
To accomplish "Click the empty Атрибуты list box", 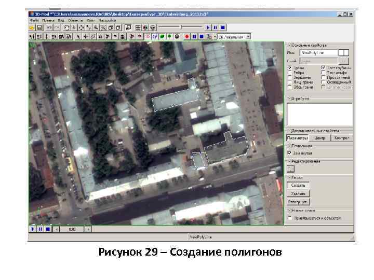I will (x=319, y=115).
